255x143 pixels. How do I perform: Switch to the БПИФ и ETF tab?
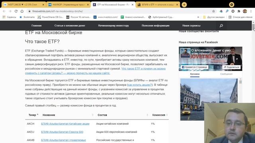pos(157,5)
